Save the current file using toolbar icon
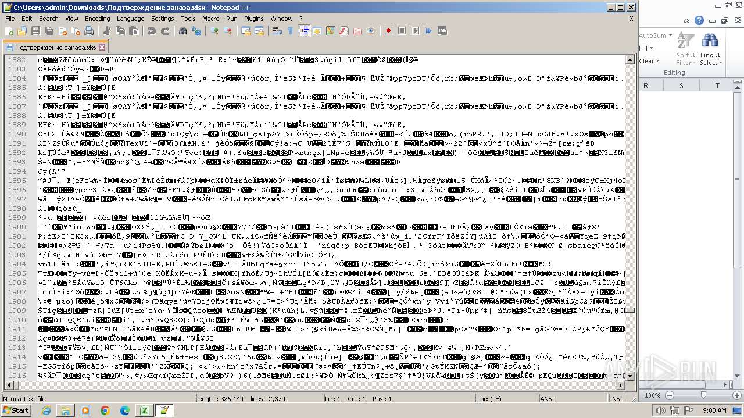Screen dimensions: 744x418 point(35,31)
